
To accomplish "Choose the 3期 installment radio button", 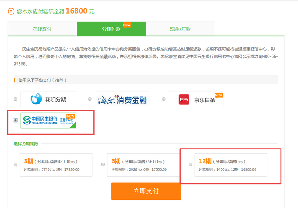I will (x=16, y=164).
